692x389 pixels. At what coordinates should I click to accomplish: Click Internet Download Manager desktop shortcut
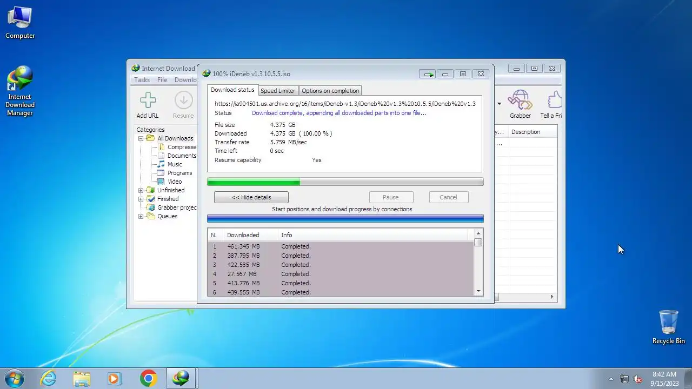(x=20, y=91)
